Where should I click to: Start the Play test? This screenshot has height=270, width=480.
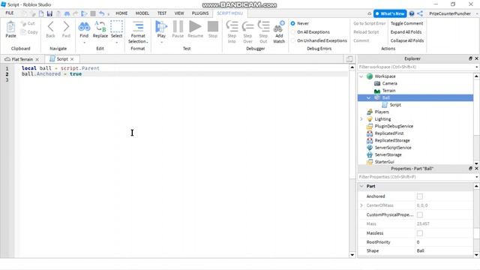coord(161,27)
